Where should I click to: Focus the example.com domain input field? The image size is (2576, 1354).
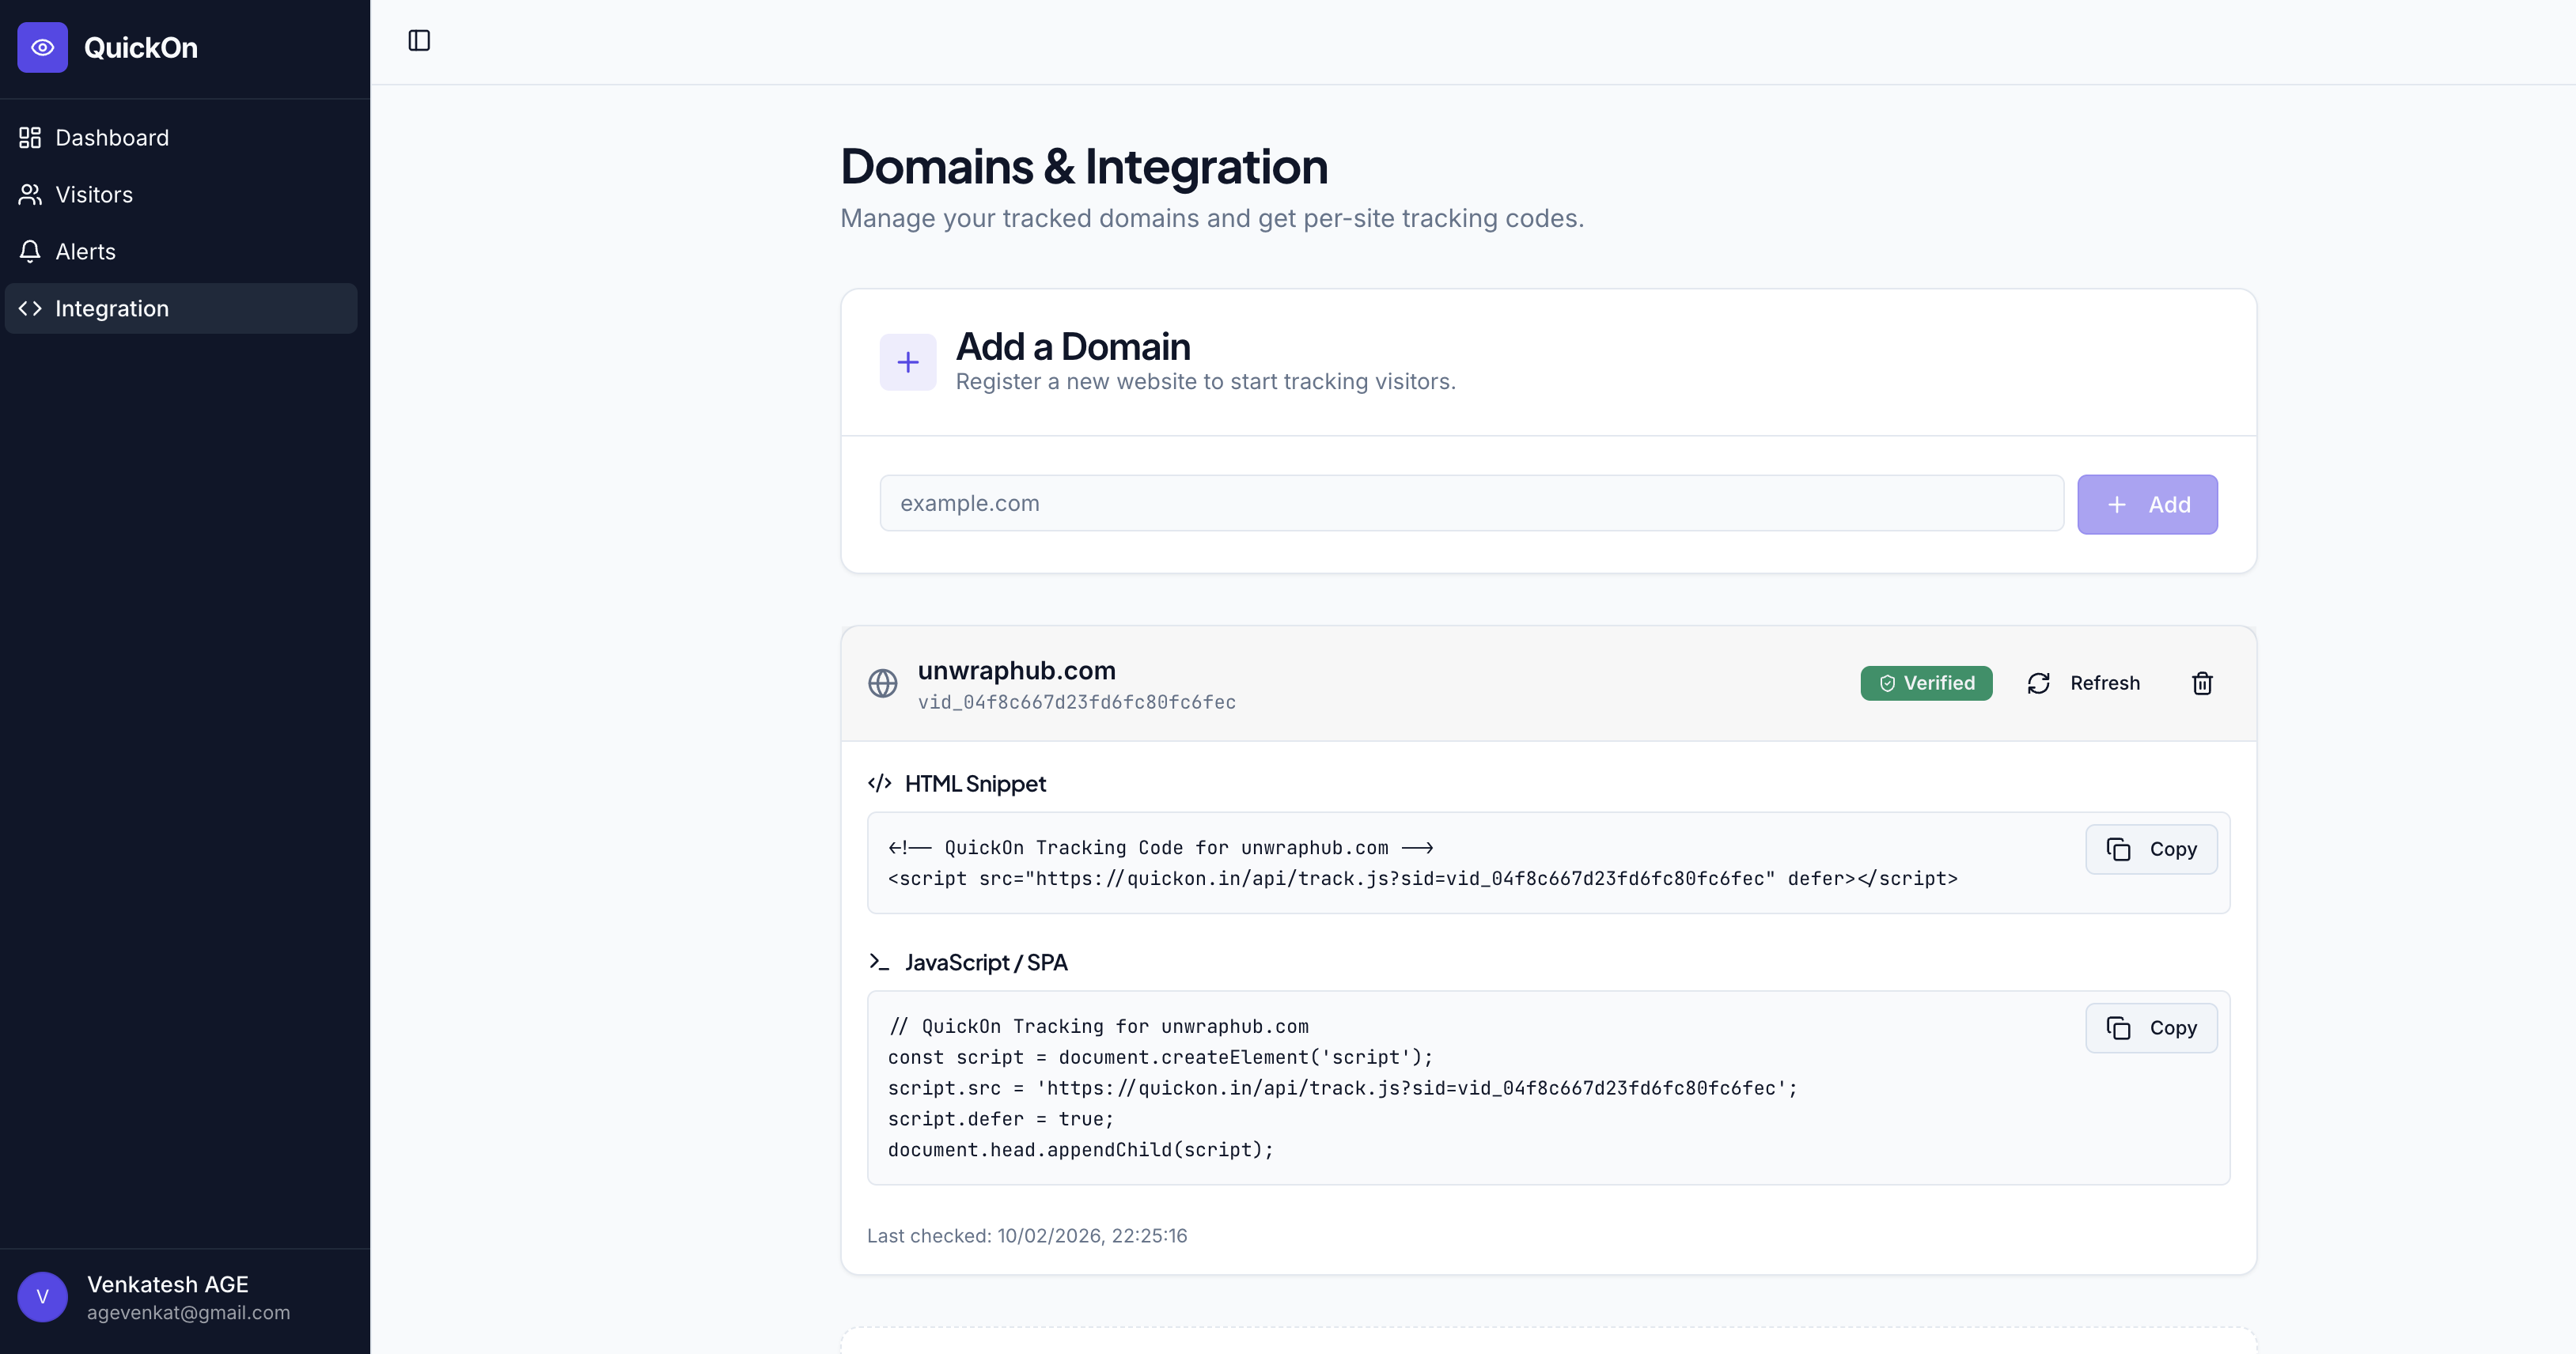point(1470,504)
